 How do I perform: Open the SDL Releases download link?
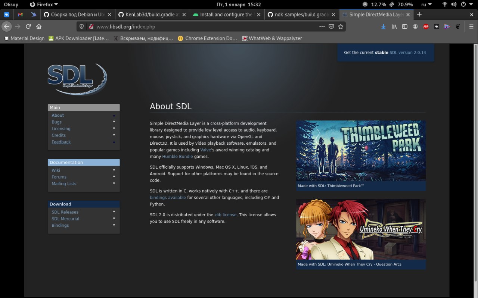65,212
